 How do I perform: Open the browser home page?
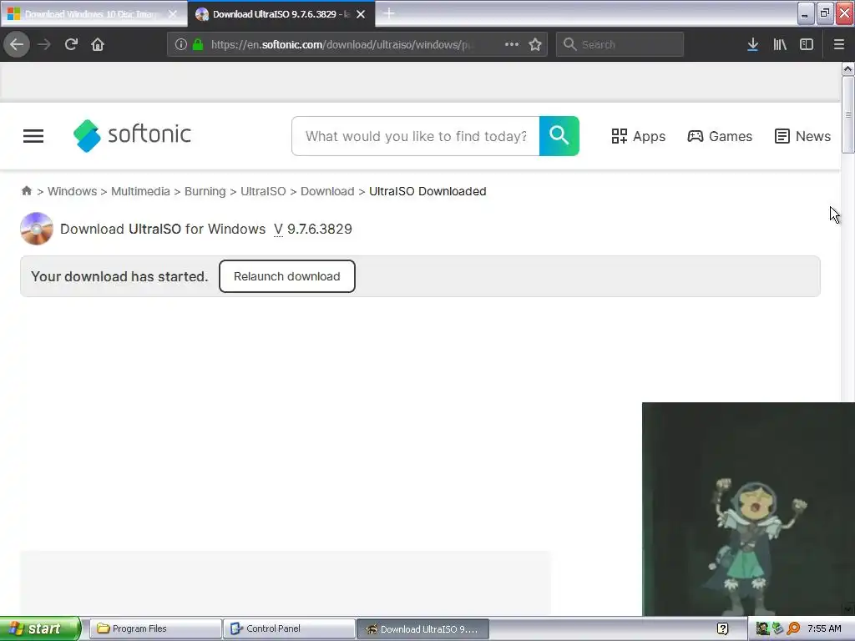(98, 44)
